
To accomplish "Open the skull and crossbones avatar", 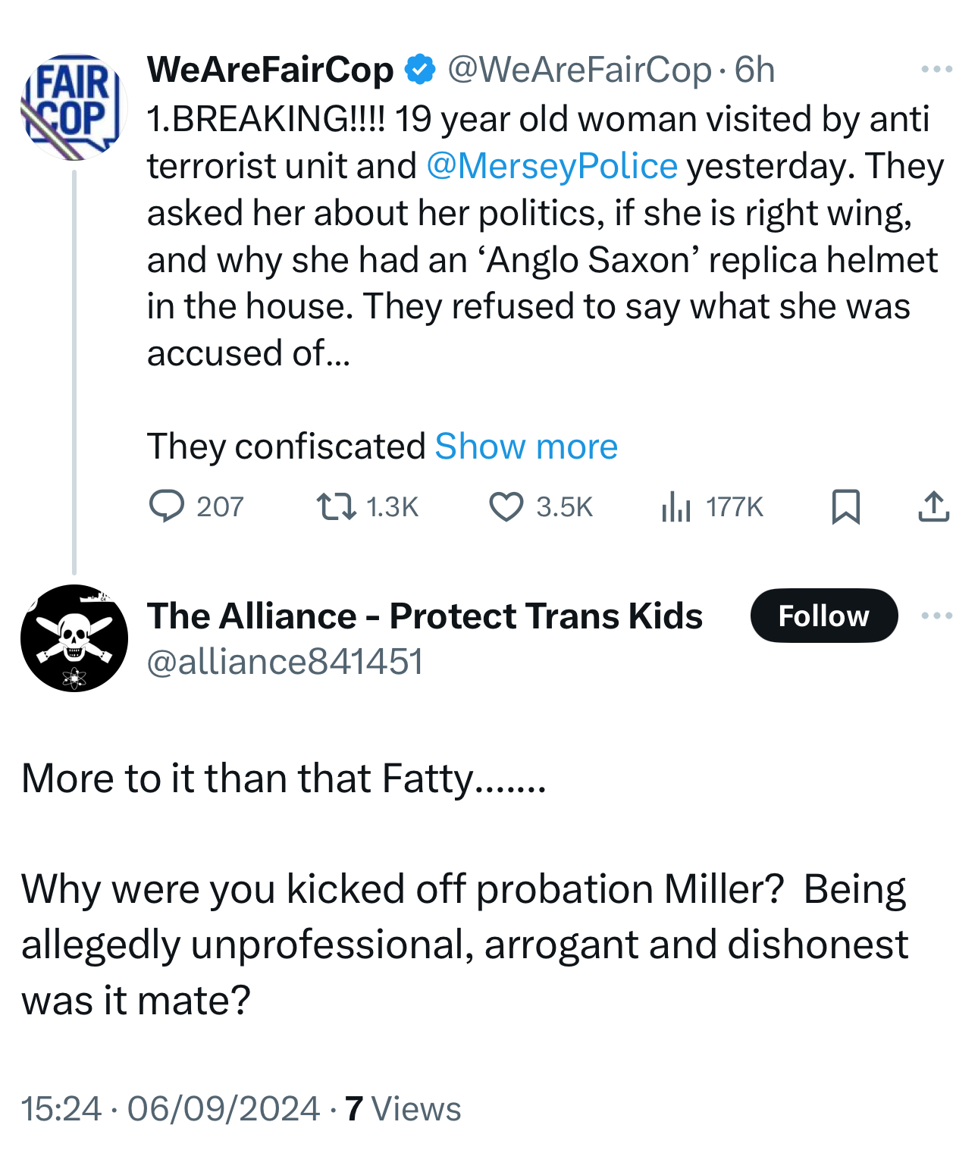I will [74, 638].
